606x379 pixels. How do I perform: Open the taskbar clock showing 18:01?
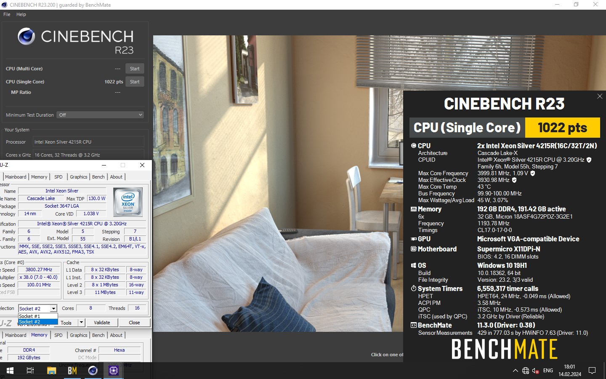pyautogui.click(x=570, y=371)
